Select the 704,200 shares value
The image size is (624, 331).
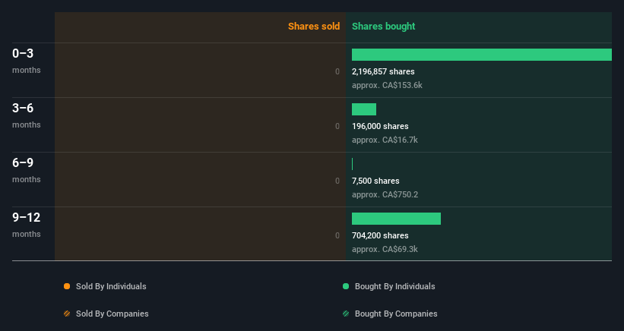coord(380,235)
